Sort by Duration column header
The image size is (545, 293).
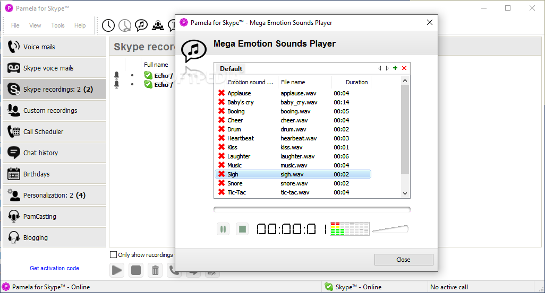pos(352,82)
